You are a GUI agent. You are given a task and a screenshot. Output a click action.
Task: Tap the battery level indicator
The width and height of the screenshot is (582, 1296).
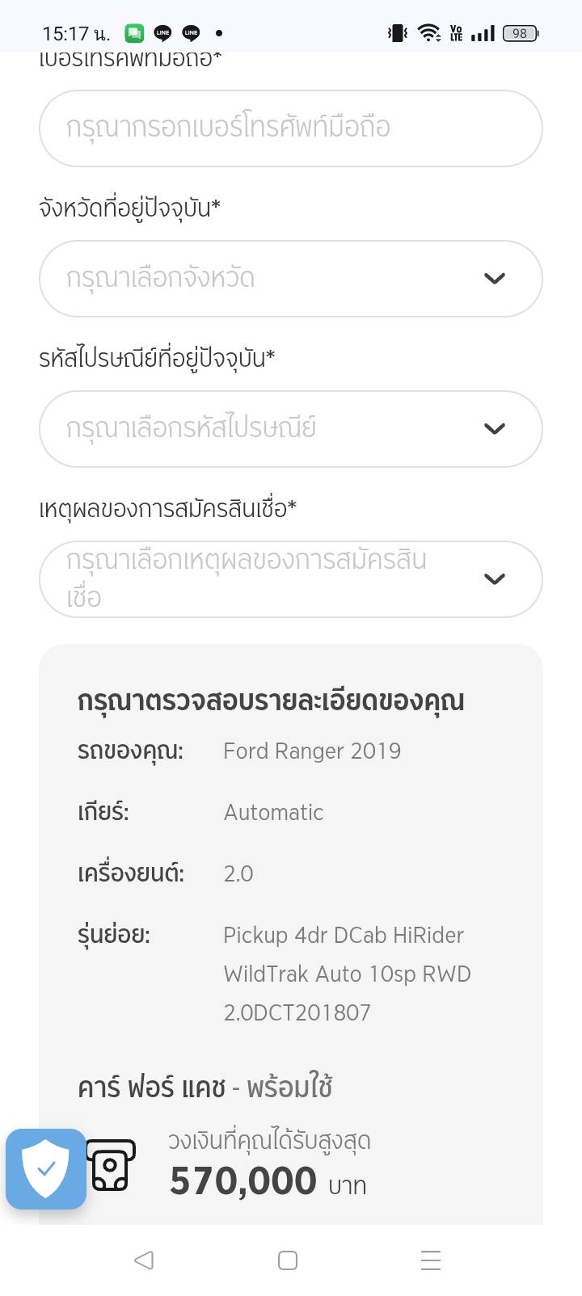click(520, 33)
